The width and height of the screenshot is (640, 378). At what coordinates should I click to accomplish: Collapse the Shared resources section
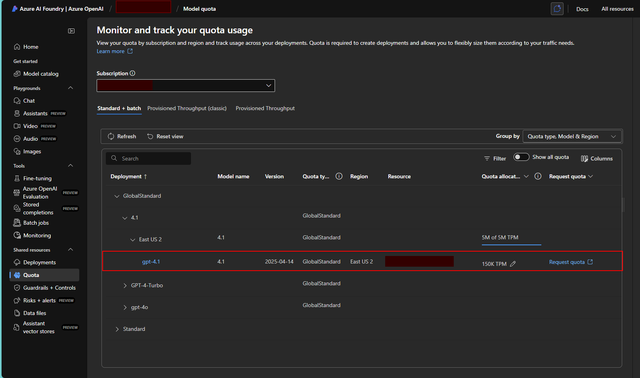[71, 250]
